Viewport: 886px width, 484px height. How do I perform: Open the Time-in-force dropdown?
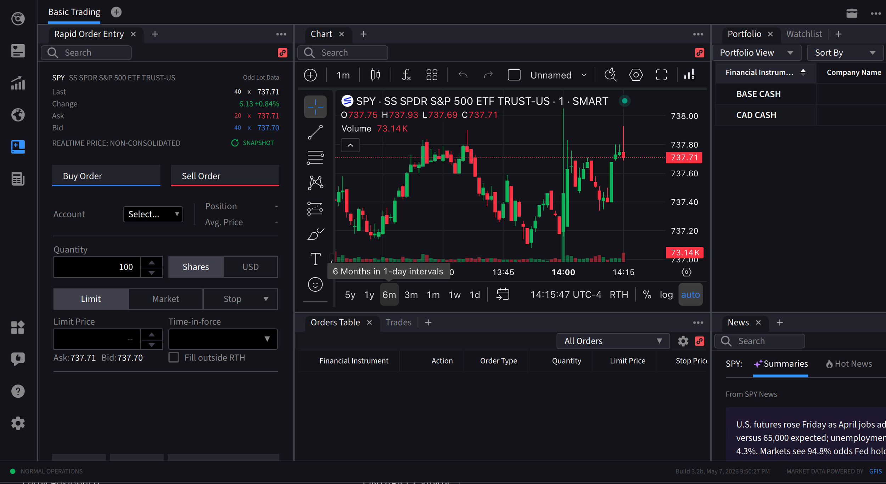pos(223,339)
